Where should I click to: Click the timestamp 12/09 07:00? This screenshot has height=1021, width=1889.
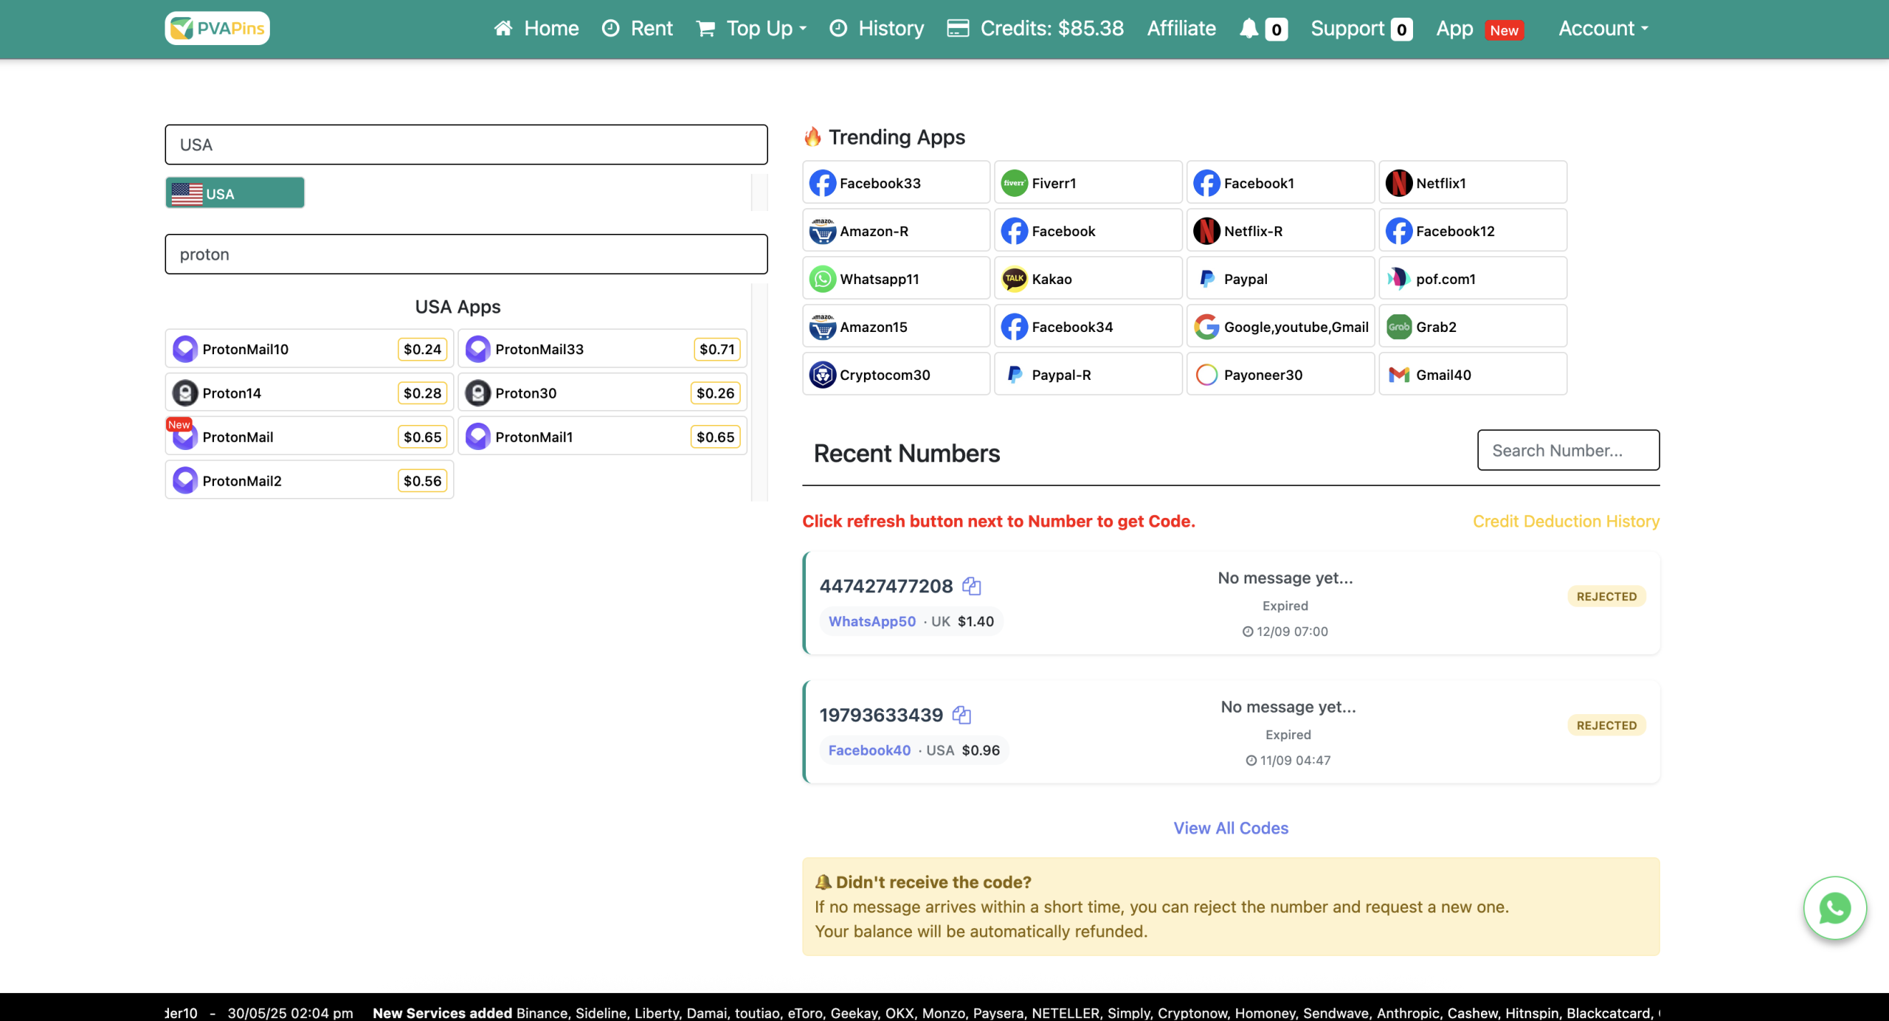coord(1285,631)
